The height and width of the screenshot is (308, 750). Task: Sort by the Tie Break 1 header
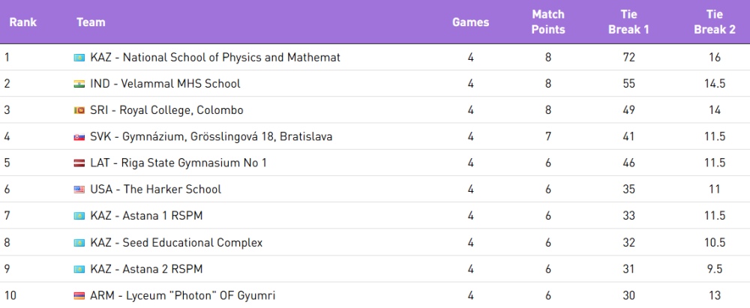point(628,22)
